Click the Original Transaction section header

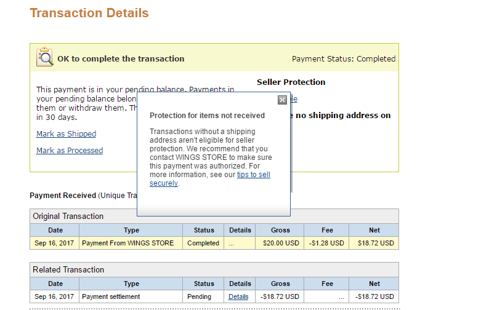click(68, 216)
